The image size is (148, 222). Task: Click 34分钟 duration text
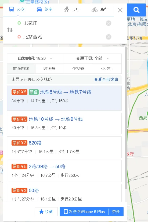[18, 101]
